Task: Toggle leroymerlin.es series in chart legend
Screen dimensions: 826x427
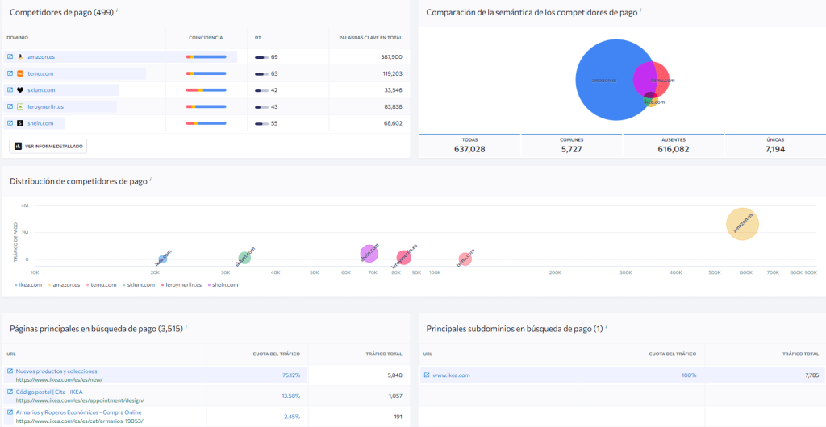Action: (x=181, y=284)
